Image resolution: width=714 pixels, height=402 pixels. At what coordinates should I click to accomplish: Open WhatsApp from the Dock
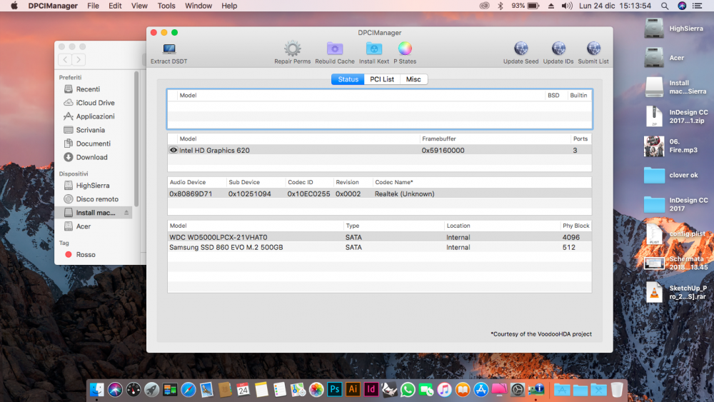pyautogui.click(x=408, y=390)
